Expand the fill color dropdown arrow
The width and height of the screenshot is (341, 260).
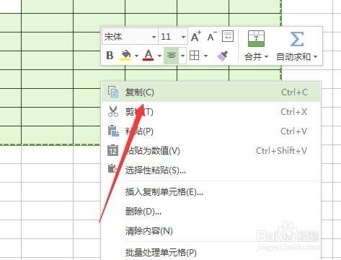[x=136, y=56]
